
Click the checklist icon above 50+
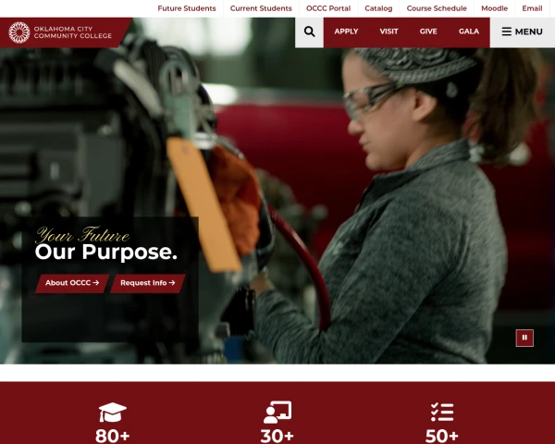pyautogui.click(x=442, y=413)
